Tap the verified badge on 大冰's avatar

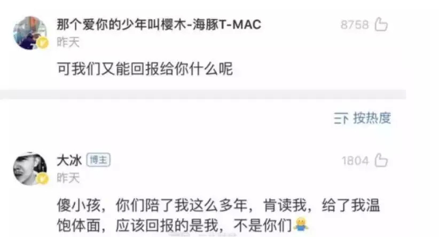[x=43, y=178]
